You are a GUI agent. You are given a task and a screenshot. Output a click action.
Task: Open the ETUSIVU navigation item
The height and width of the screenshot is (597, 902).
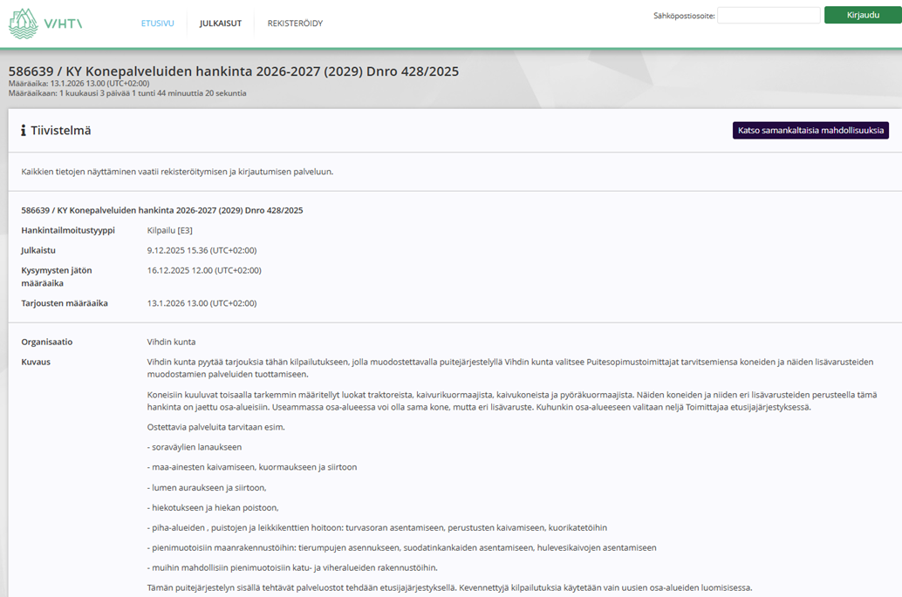(x=159, y=24)
